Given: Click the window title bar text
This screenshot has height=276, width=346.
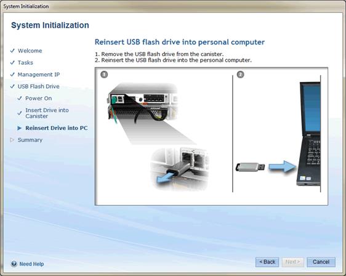Looking at the screenshot, I should click(26, 6).
